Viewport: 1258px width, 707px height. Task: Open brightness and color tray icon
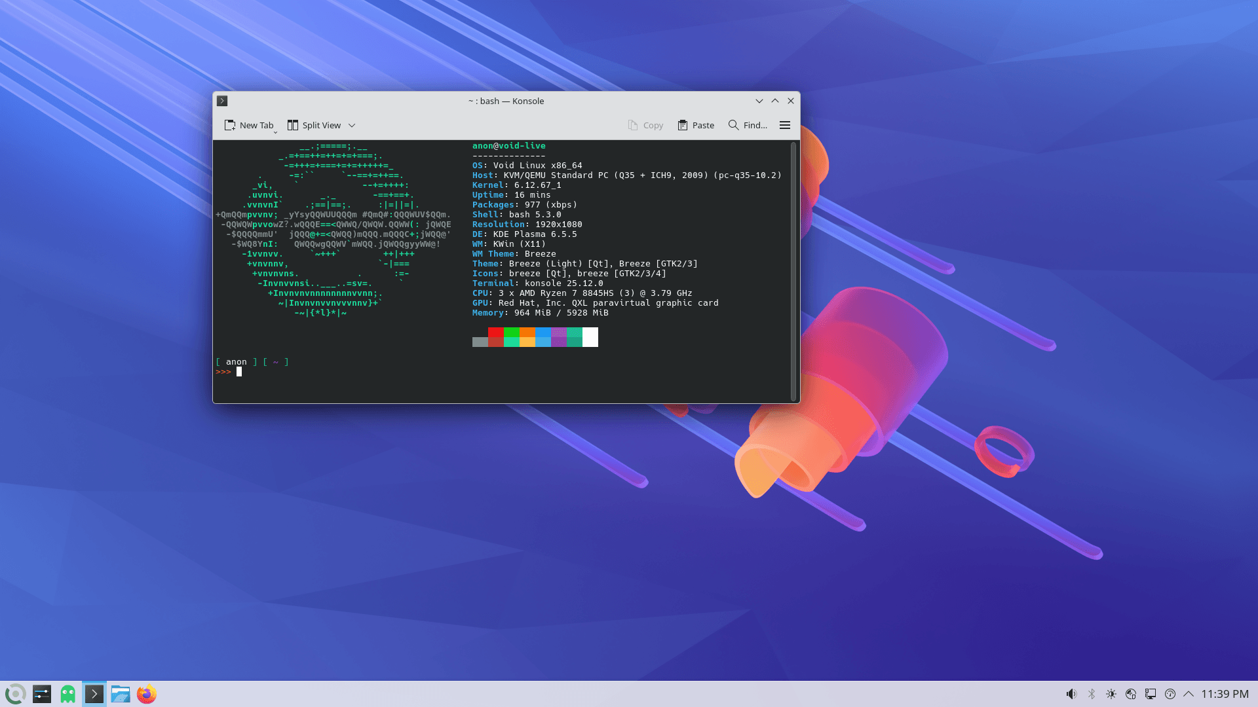coord(1111,694)
